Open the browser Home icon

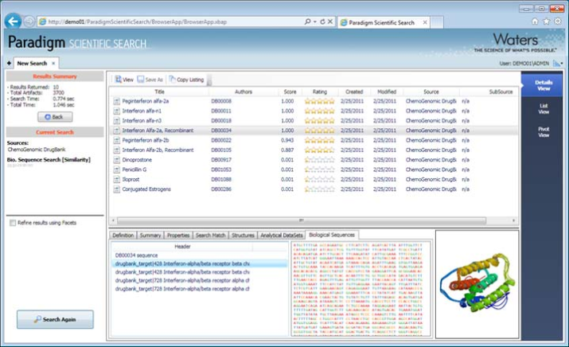click(x=535, y=21)
